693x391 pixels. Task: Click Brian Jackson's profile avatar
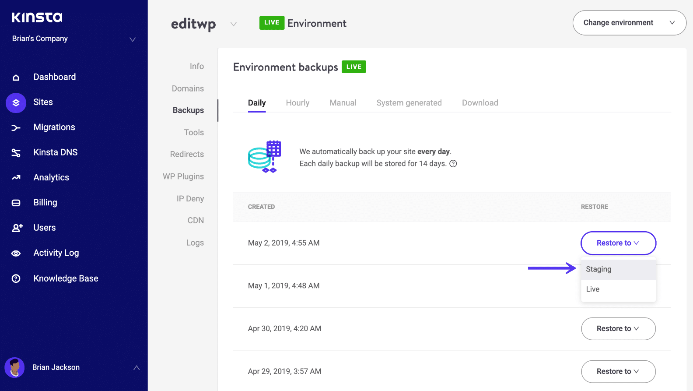[x=14, y=367]
